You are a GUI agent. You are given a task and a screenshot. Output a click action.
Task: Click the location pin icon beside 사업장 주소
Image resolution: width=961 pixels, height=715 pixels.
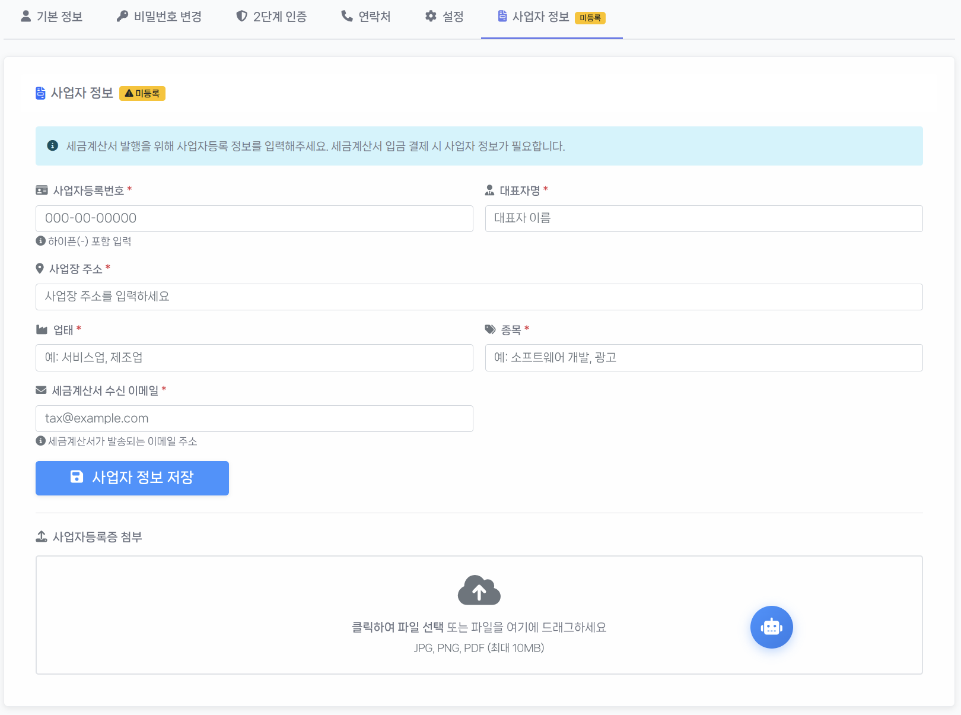coord(39,268)
